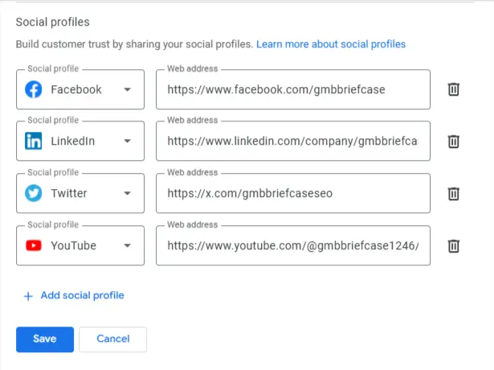
Task: Delete the YouTube social profile row
Action: tap(453, 245)
